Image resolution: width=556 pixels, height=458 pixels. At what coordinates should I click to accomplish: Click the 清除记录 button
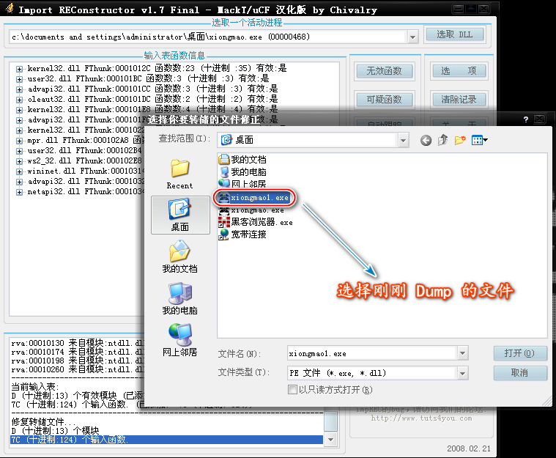459,100
